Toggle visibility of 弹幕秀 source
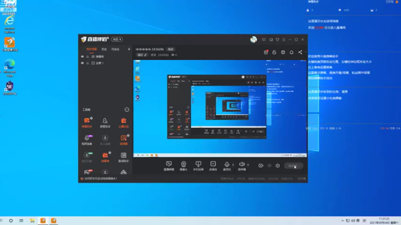The image size is (401, 225). tap(82, 56)
